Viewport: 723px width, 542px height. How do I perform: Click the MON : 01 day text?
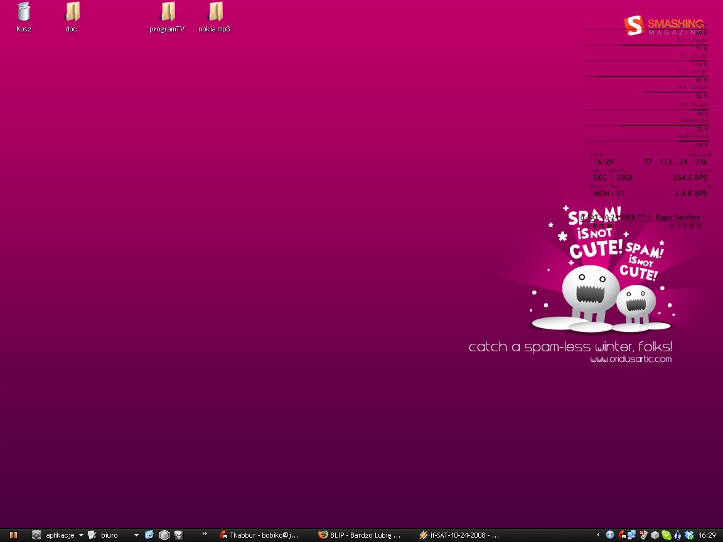[x=609, y=193]
